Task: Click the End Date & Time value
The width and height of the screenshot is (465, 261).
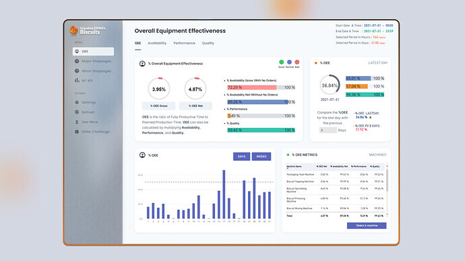Action: tap(379, 31)
